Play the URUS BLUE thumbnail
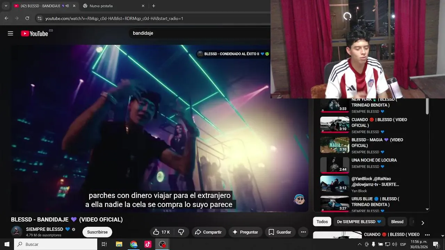445x250 pixels. coord(334,204)
